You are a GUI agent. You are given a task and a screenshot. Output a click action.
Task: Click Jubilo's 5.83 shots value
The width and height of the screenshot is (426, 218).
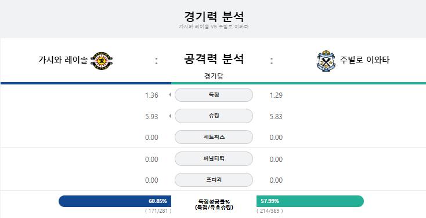pyautogui.click(x=276, y=116)
